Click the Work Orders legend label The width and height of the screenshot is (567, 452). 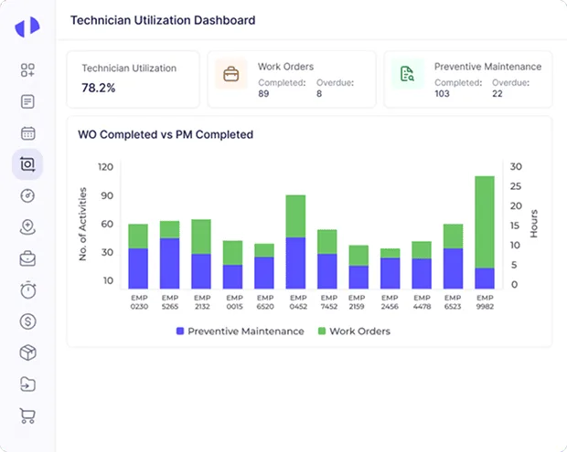click(359, 331)
